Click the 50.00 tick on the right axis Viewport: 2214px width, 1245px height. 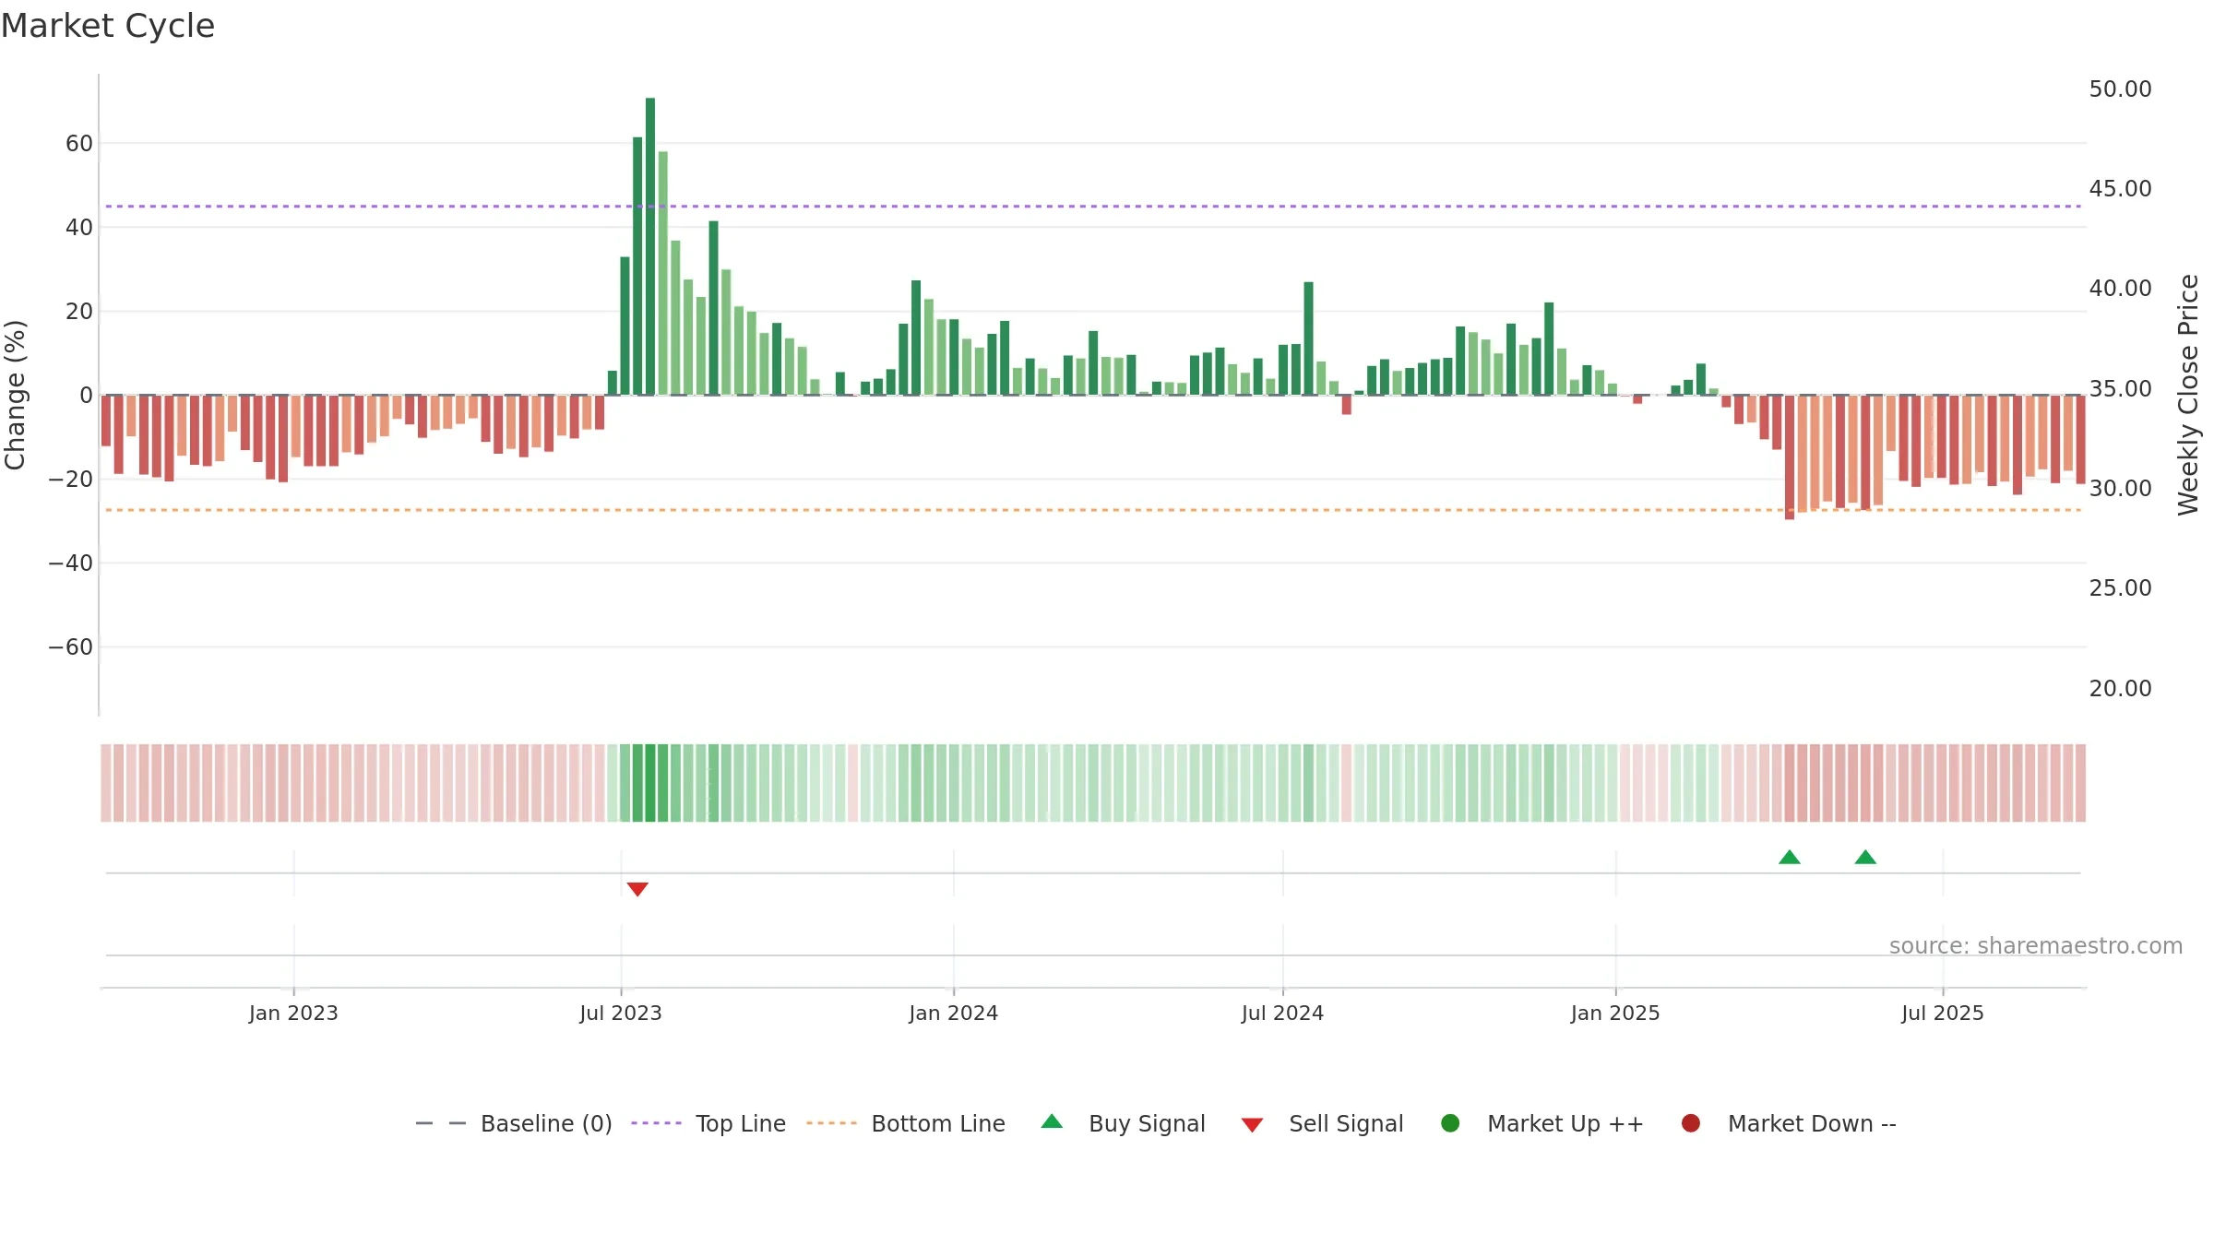click(2120, 89)
